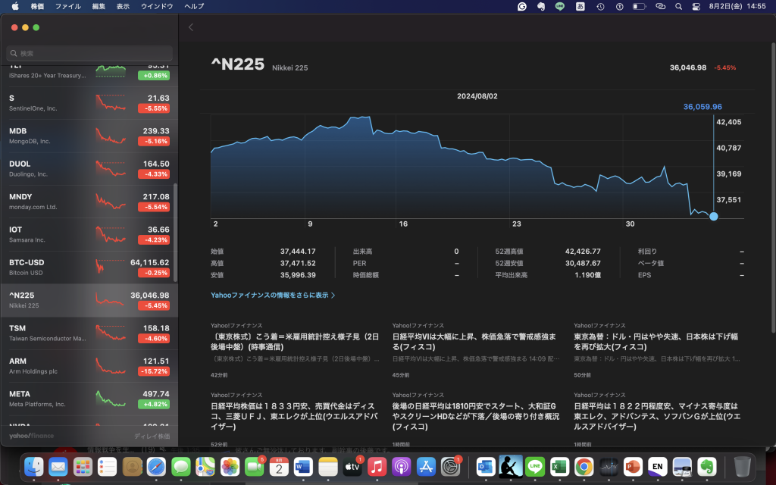Open the ファイル menu
The width and height of the screenshot is (776, 485).
[x=68, y=6]
